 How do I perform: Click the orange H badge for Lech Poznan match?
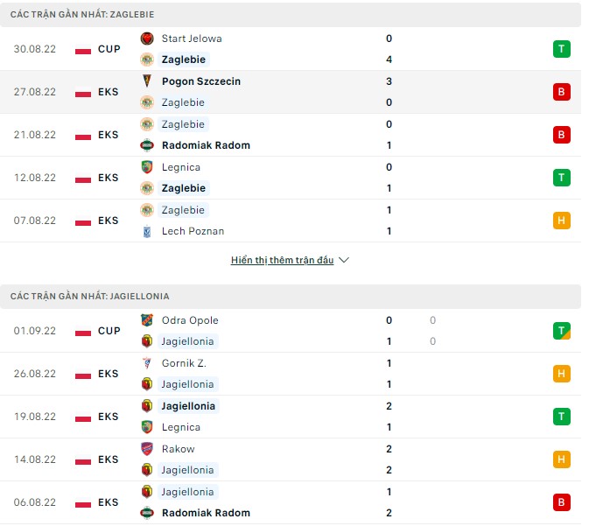tap(562, 221)
